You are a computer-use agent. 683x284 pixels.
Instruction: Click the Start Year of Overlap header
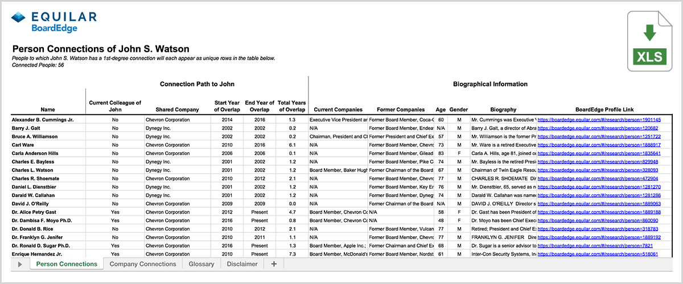pos(227,106)
